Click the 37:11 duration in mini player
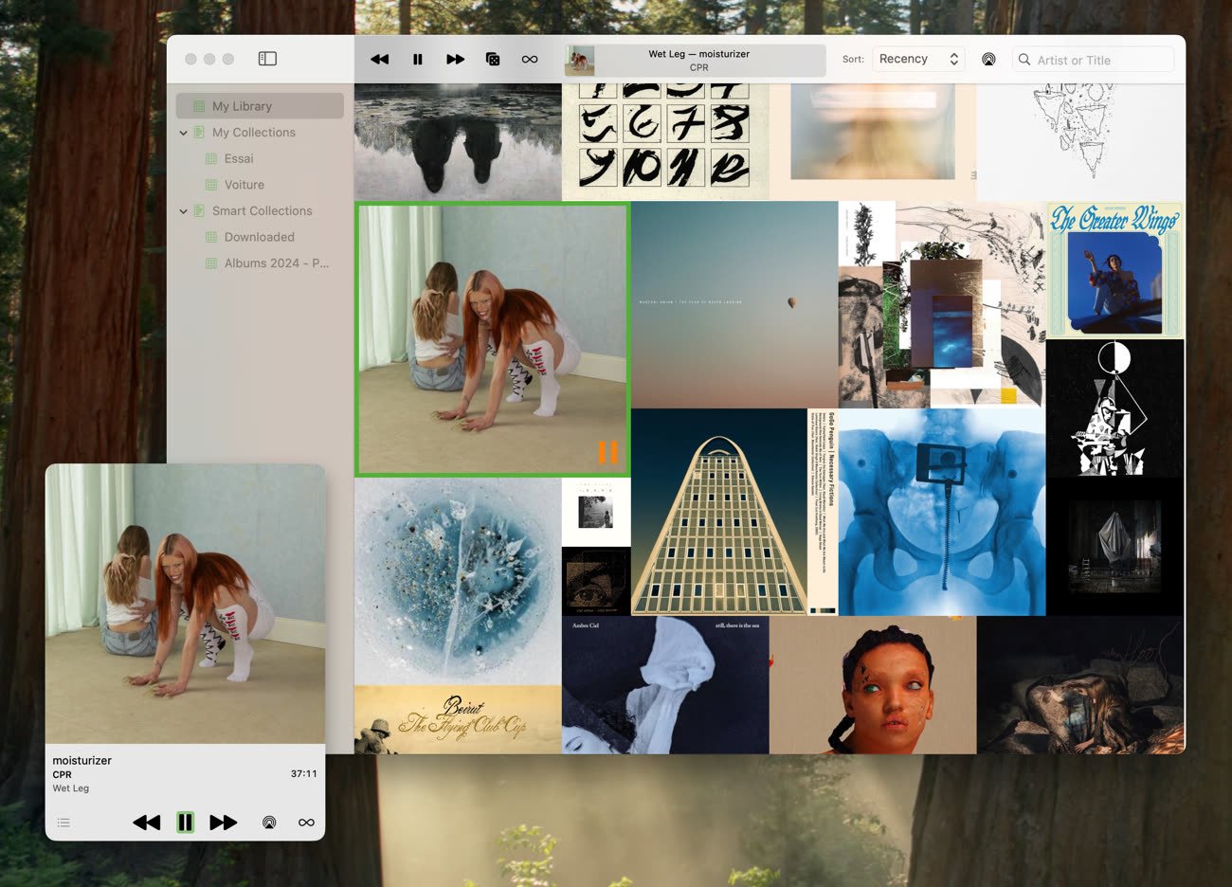1232x887 pixels. point(304,774)
